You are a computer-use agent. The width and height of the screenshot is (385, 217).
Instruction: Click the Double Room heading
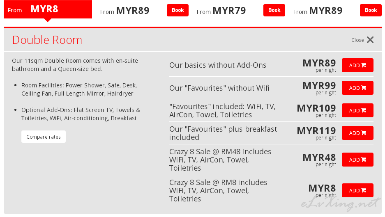coord(47,40)
